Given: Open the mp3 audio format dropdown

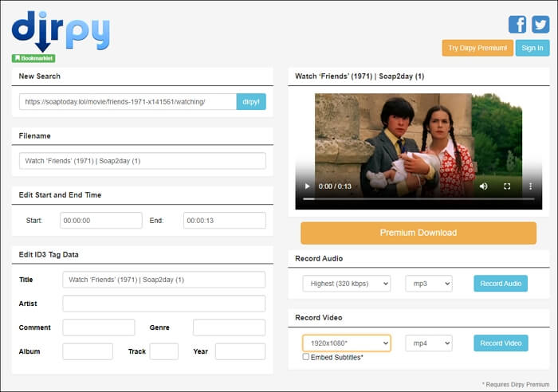Looking at the screenshot, I should tap(428, 284).
